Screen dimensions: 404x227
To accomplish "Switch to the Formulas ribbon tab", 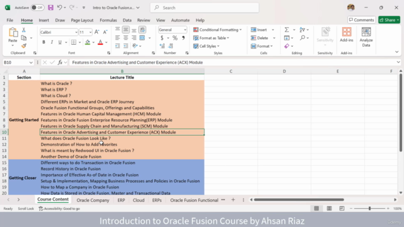I will [x=108, y=20].
